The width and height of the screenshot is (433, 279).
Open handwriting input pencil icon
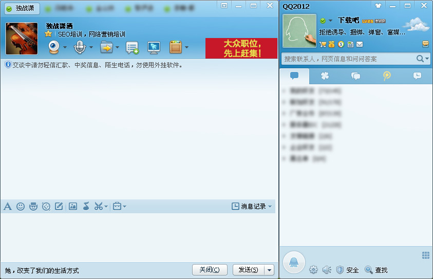click(x=59, y=207)
